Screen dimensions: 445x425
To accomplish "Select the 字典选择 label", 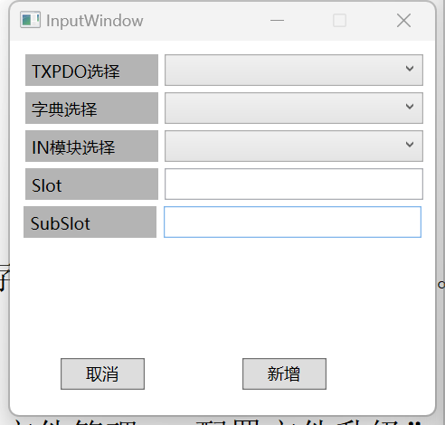I will [91, 108].
